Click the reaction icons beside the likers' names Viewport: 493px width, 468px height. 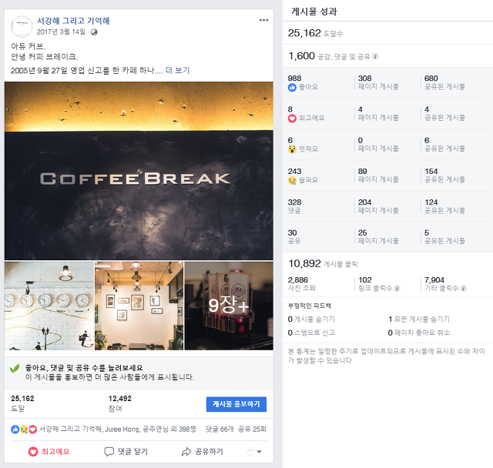click(x=24, y=429)
